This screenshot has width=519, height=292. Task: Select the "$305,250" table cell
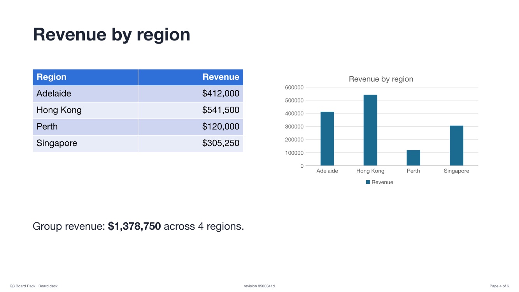[x=191, y=143]
